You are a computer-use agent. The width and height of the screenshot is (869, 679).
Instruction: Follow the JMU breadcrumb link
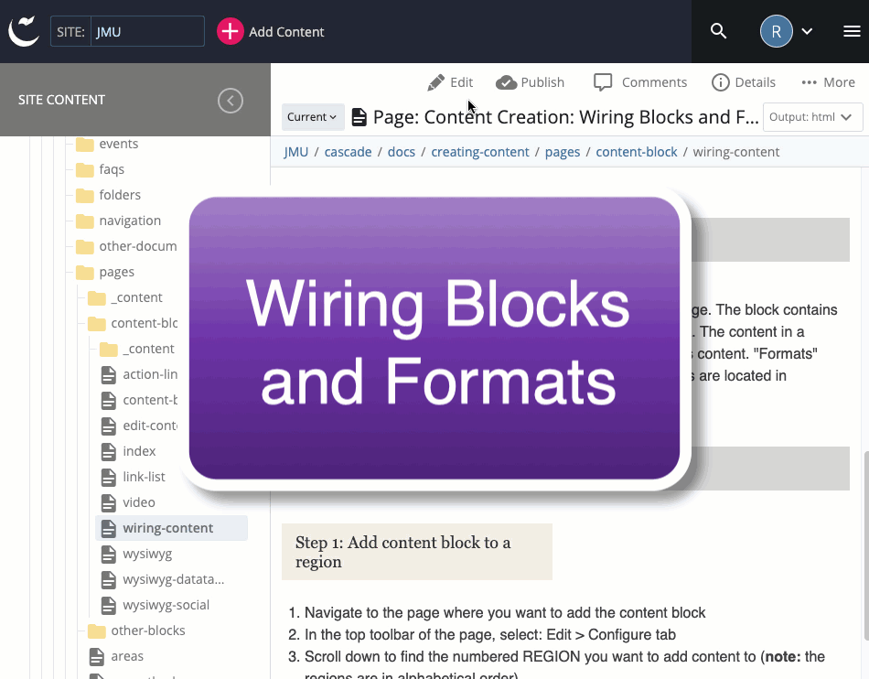[x=296, y=152]
